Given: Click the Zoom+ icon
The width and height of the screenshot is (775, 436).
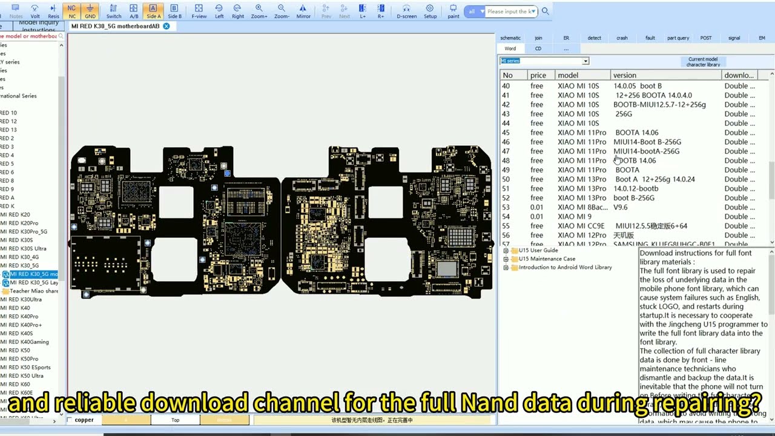Looking at the screenshot, I should click(x=259, y=11).
